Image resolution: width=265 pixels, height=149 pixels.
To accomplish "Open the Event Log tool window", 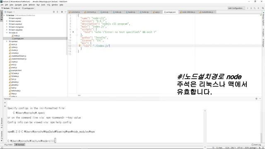I will click(x=256, y=144).
